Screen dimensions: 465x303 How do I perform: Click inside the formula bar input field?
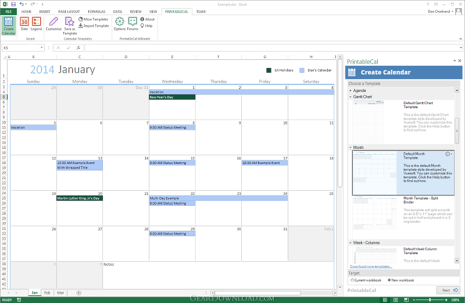pyautogui.click(x=273, y=48)
